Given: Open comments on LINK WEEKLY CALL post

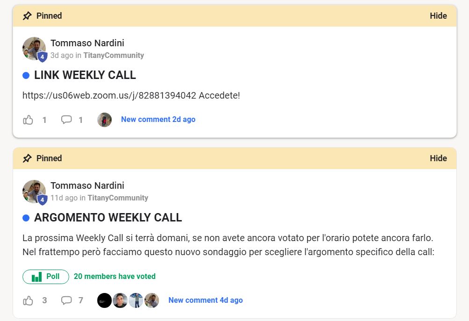Looking at the screenshot, I should (x=66, y=120).
